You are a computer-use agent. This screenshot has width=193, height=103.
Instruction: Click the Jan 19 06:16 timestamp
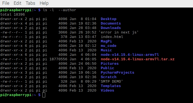(x=83, y=73)
